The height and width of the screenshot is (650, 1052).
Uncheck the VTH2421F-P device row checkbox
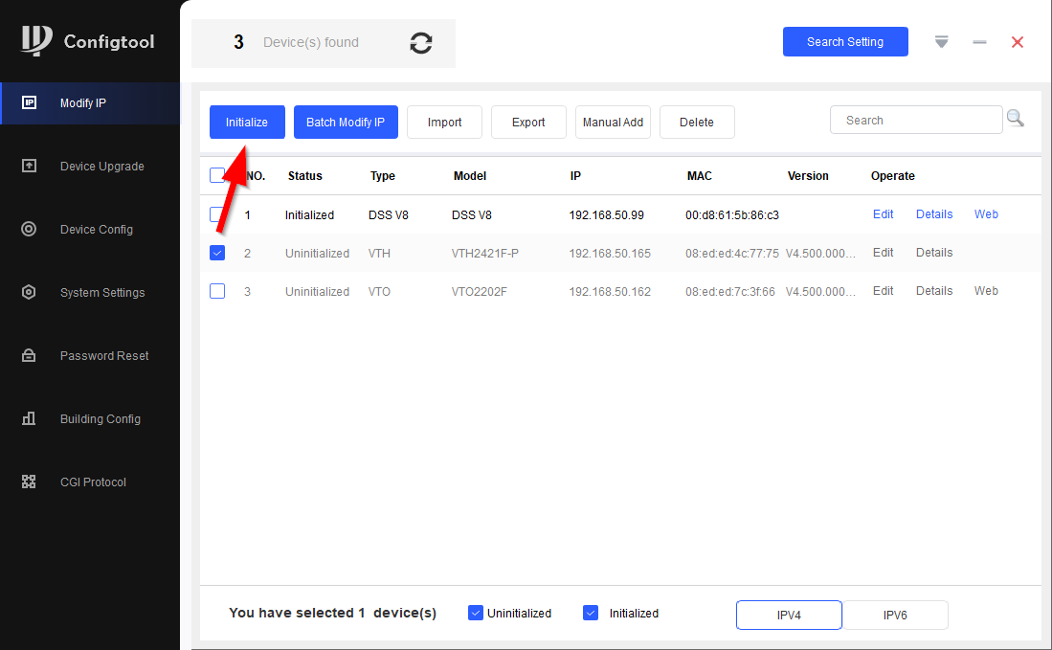pos(217,253)
